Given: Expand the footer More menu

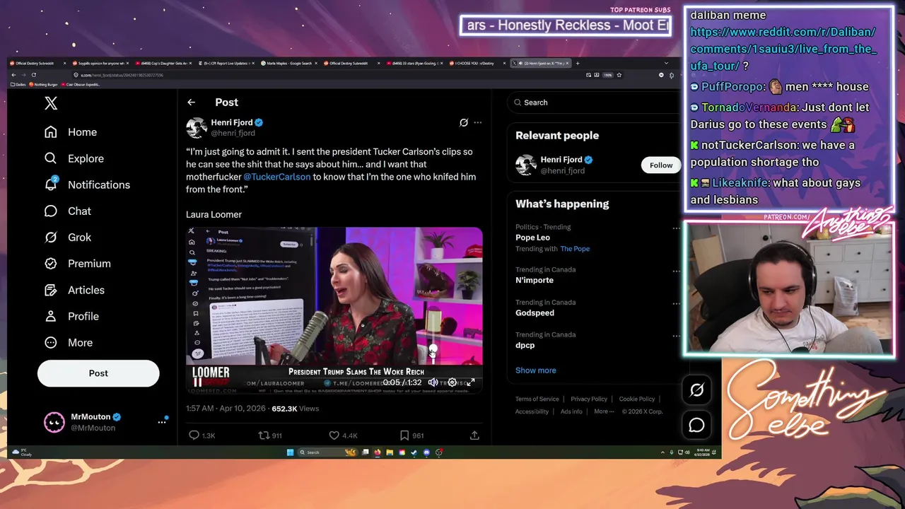Looking at the screenshot, I should (603, 411).
